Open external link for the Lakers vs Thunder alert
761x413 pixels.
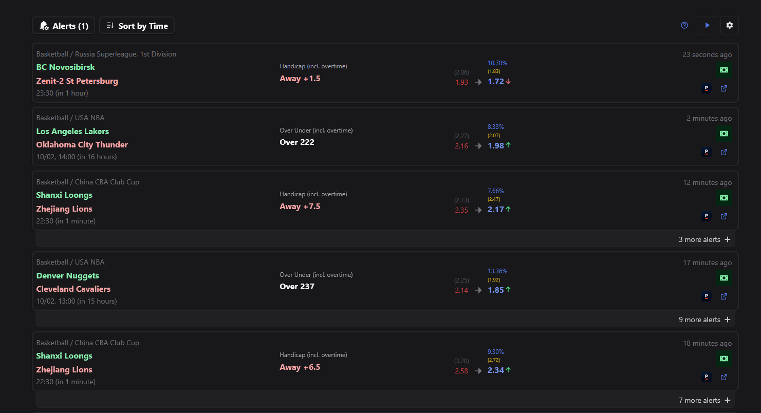[724, 152]
